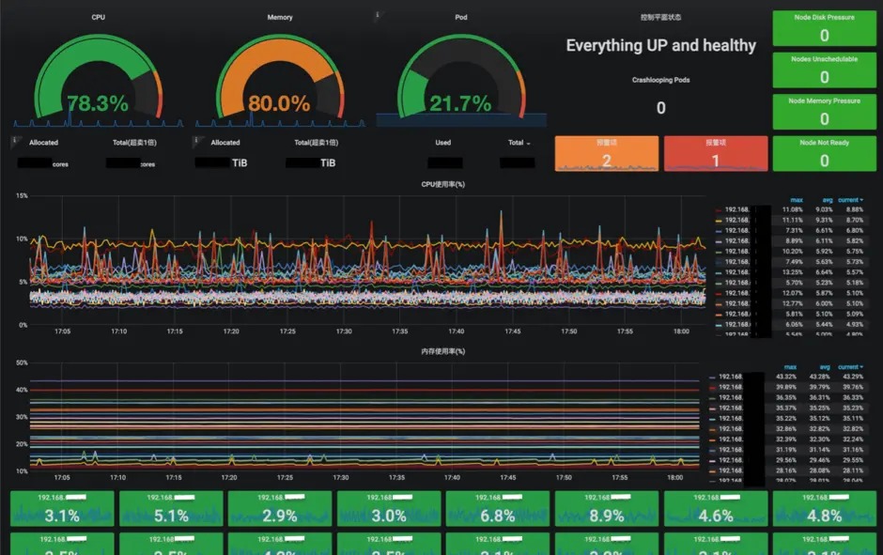
Task: Sort 内存使用率 legend by avg column
Action: coord(825,367)
